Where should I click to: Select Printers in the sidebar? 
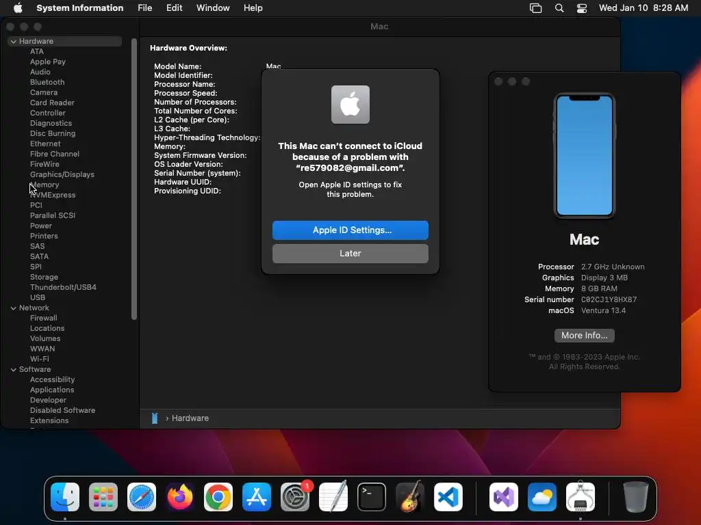click(x=44, y=236)
